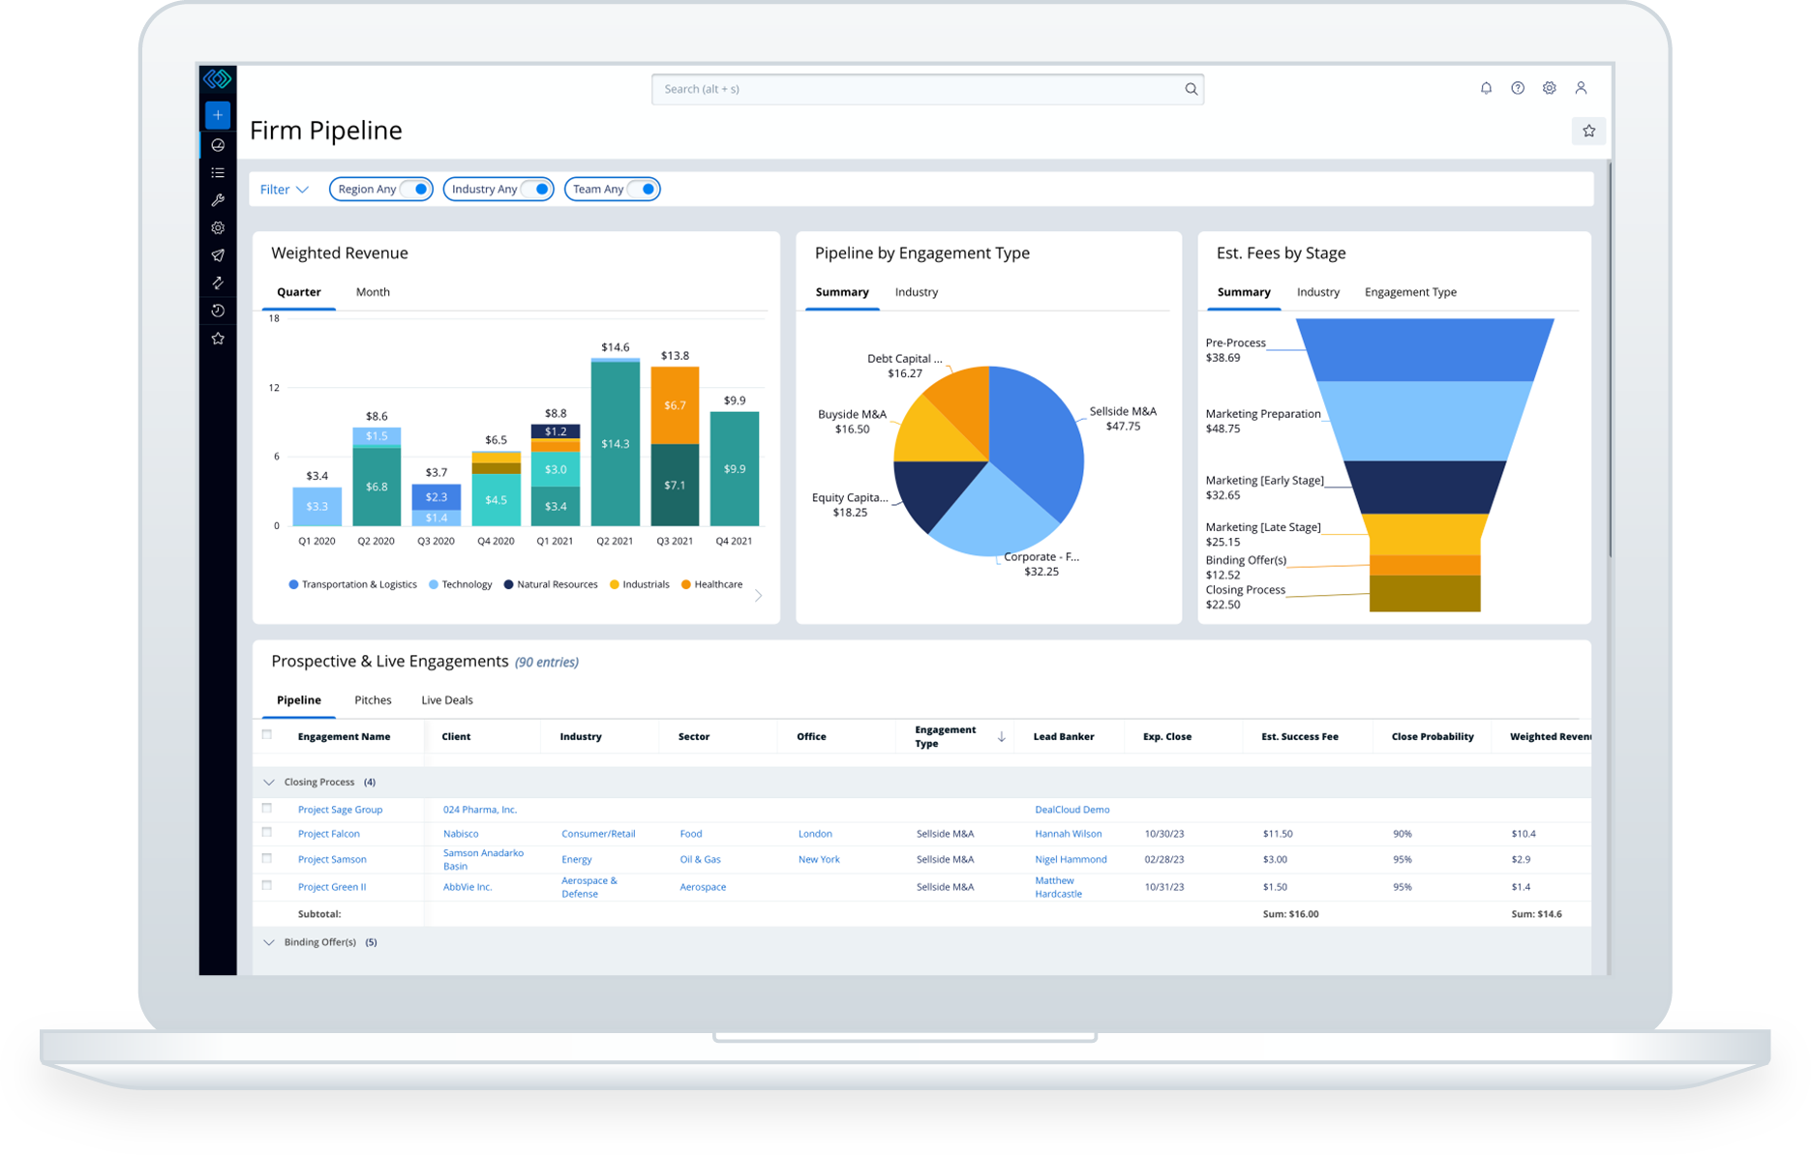Image resolution: width=1811 pixels, height=1155 pixels.
Task: Collapse the Closing Process group
Action: click(268, 782)
